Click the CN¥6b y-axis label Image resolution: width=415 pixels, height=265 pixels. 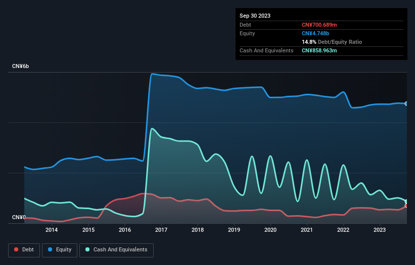20,66
